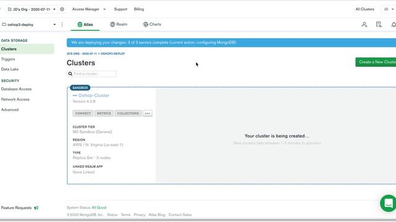Open Data Lake in sidebar
The width and height of the screenshot is (396, 222).
point(10,69)
